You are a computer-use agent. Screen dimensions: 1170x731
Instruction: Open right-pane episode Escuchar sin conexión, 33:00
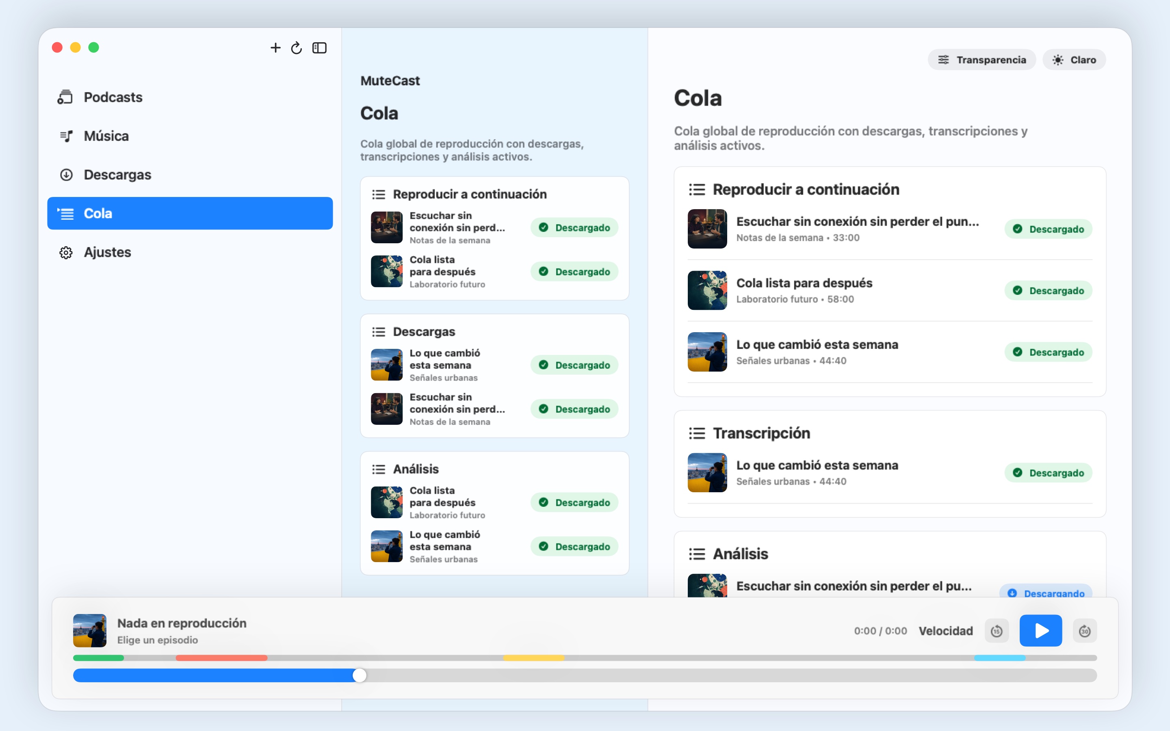890,229
